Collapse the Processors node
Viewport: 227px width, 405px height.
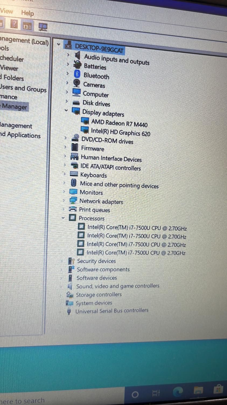pyautogui.click(x=63, y=218)
